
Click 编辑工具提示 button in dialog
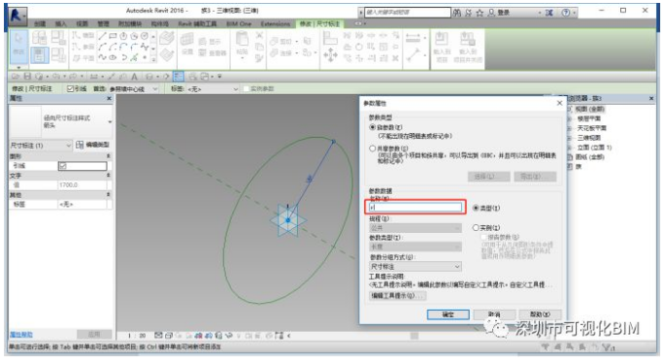tap(397, 296)
